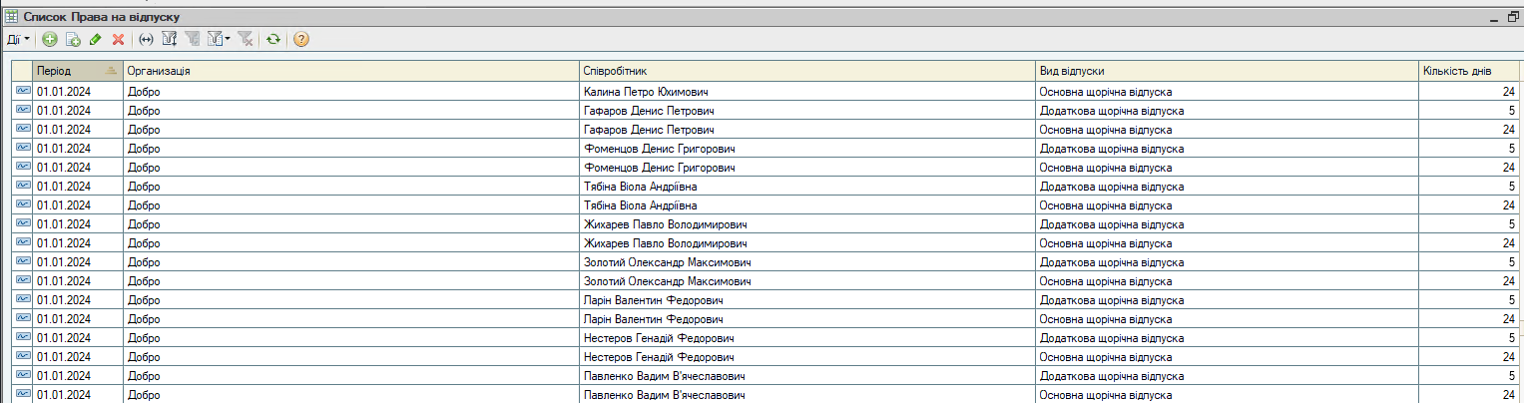Open the Дії actions dropdown menu
This screenshot has height=403, width=1524.
coord(19,39)
